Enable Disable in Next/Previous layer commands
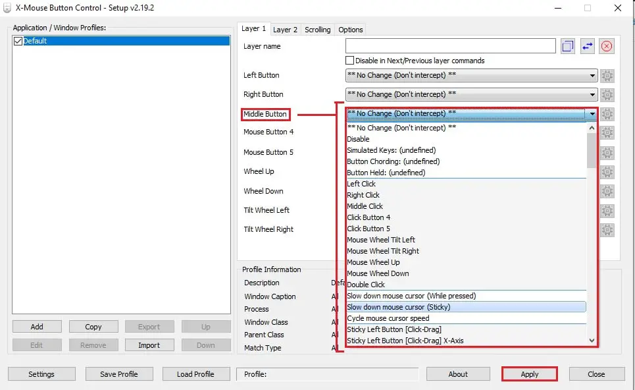The height and width of the screenshot is (390, 635). click(x=349, y=60)
